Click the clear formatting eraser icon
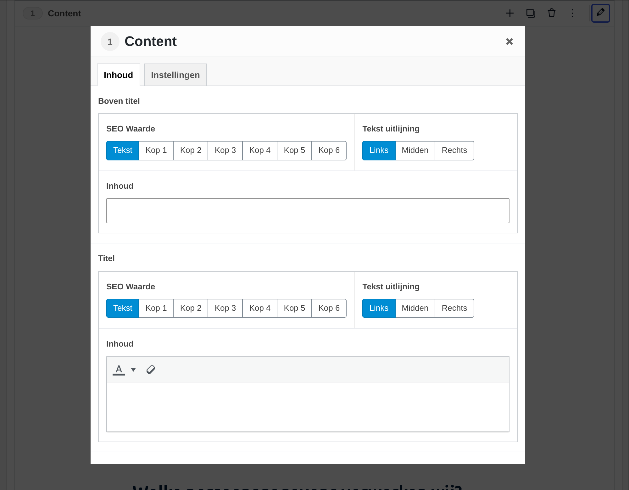This screenshot has width=629, height=490. pyautogui.click(x=151, y=370)
